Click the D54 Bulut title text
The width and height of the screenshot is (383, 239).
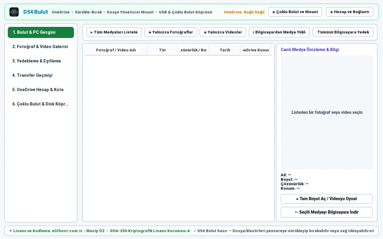[36, 12]
